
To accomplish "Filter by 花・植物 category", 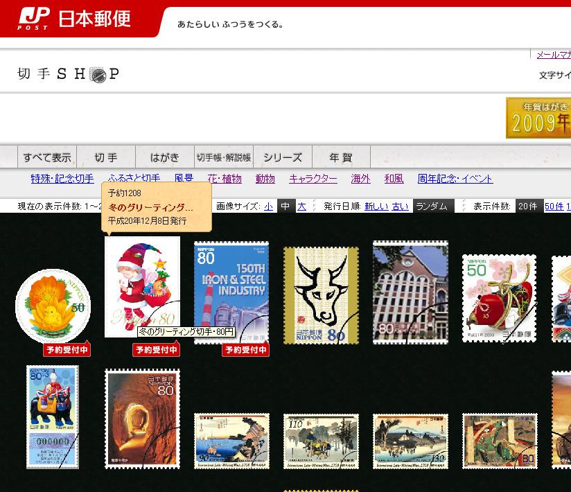I will coord(225,179).
